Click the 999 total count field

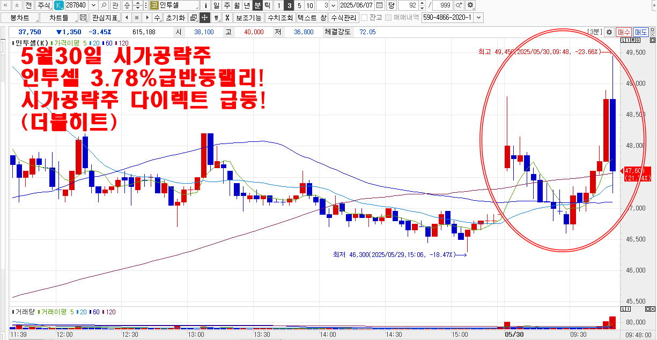point(442,5)
